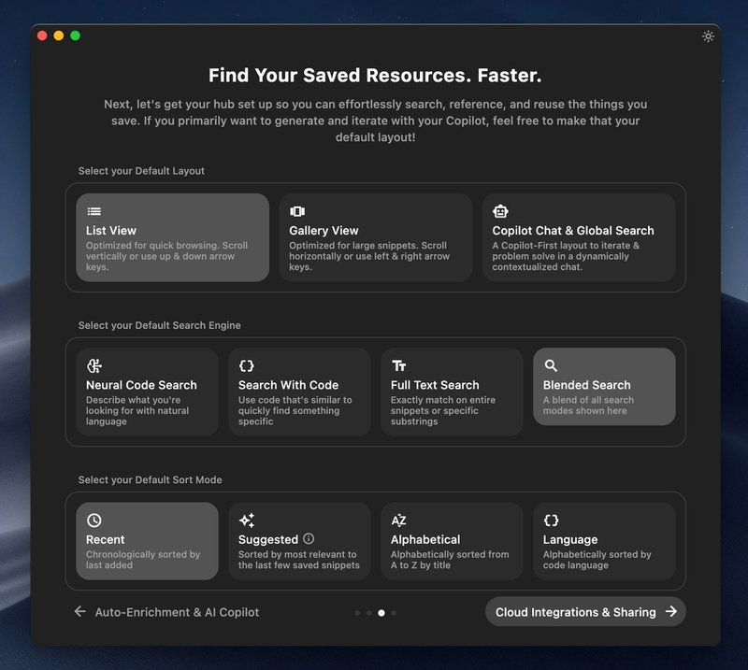Go back to Auto-Enrichment & AI Copilot
Image resolution: width=748 pixels, height=670 pixels.
tap(164, 612)
